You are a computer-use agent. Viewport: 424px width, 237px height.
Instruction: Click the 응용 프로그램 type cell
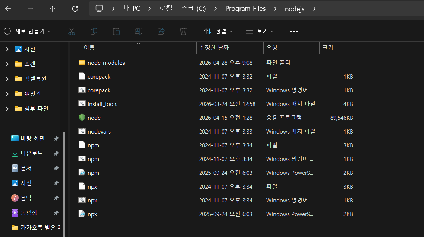pos(284,118)
